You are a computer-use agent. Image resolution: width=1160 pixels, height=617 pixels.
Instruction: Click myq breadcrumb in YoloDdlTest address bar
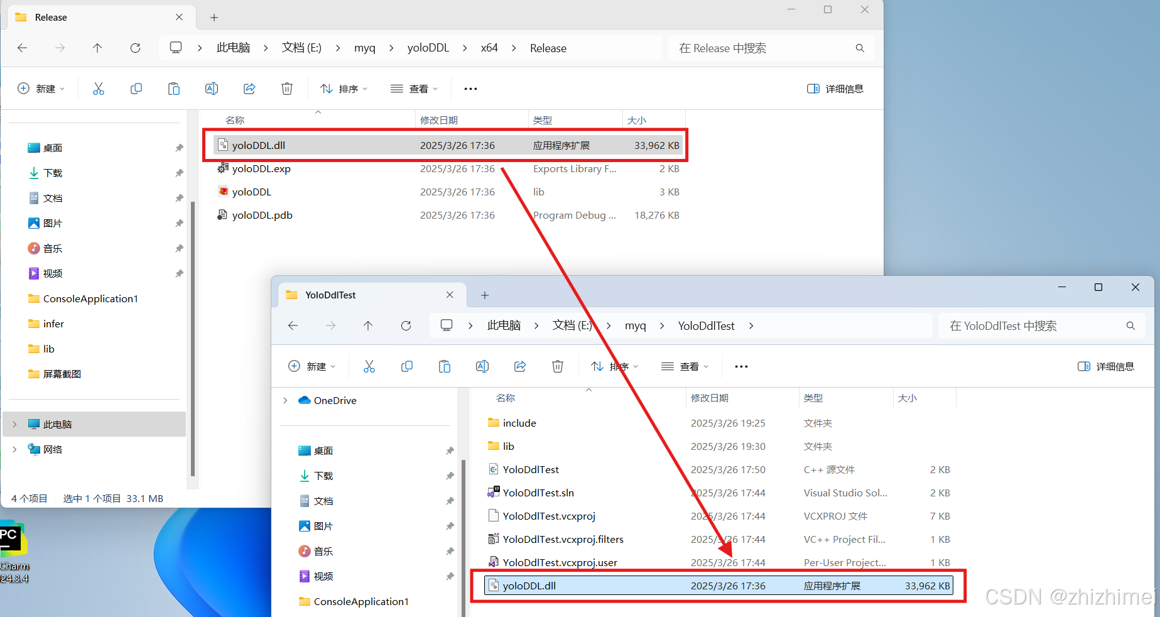[636, 325]
